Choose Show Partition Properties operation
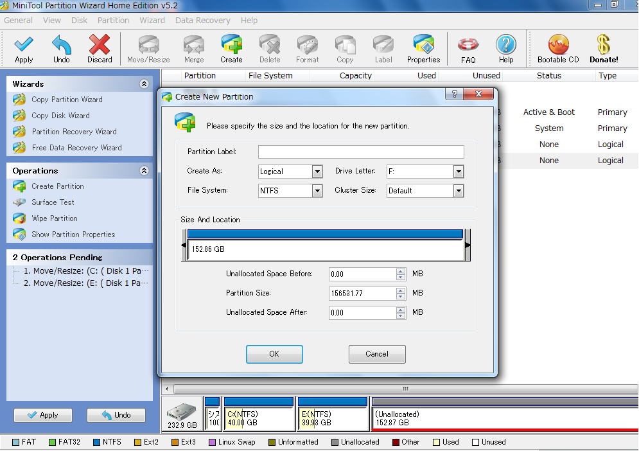The width and height of the screenshot is (639, 451). [x=73, y=234]
